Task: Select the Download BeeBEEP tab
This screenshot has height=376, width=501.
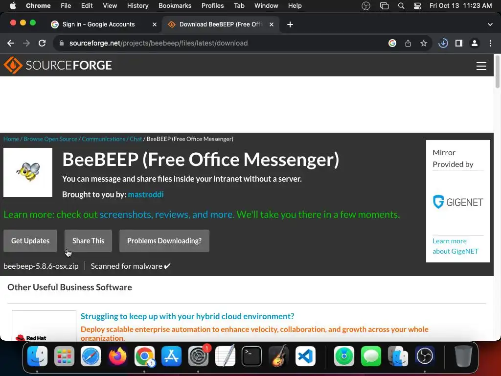Action: point(221,24)
